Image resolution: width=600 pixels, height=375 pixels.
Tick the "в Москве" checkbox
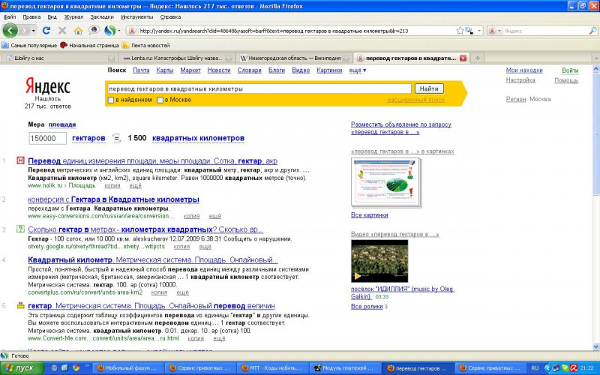click(x=160, y=100)
